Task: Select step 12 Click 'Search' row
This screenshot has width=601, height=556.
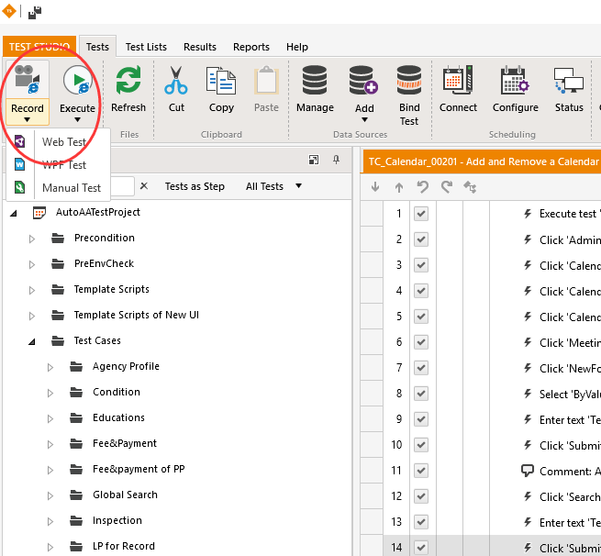Action: 481,495
